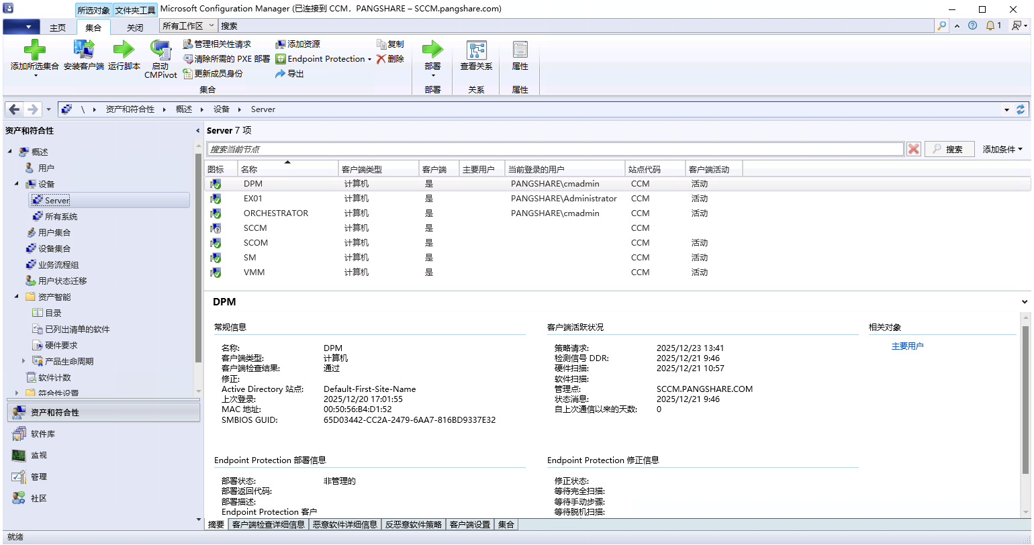Click 主要用户 related object link
Image resolution: width=1034 pixels, height=545 pixels.
(907, 346)
